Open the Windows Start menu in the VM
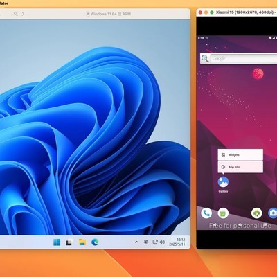The image size is (277, 277). (57, 242)
